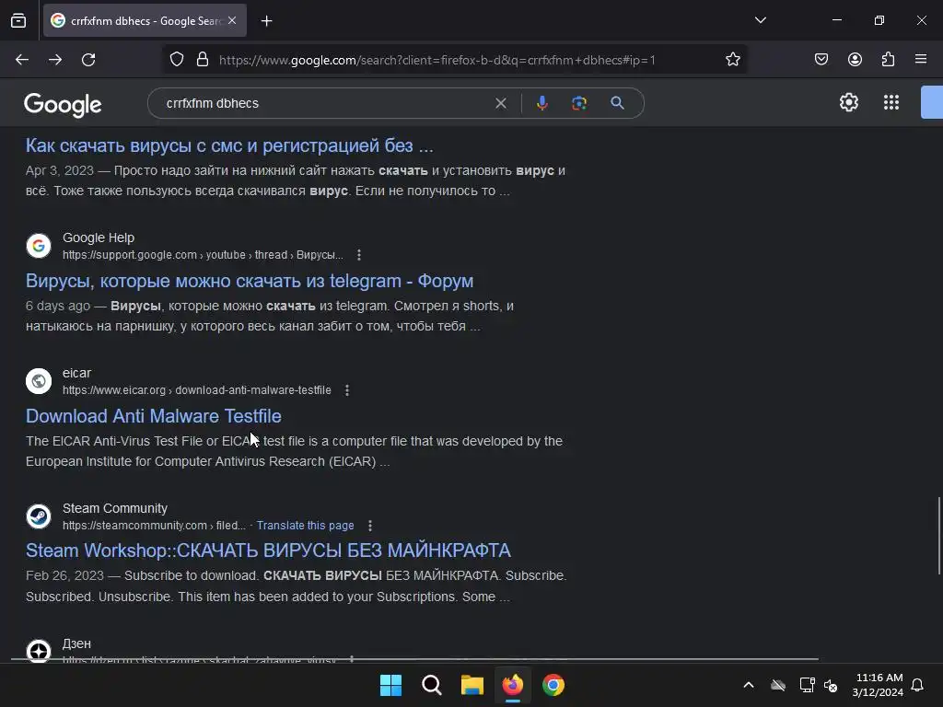Bookmark this page with the star
943x707 pixels.
pyautogui.click(x=732, y=60)
